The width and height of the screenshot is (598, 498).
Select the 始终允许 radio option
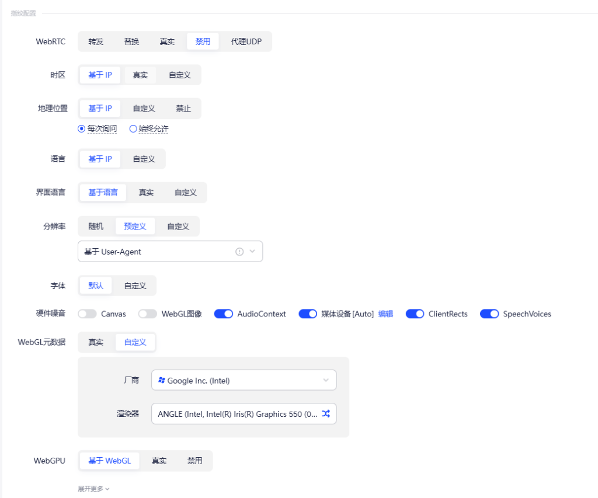click(133, 128)
